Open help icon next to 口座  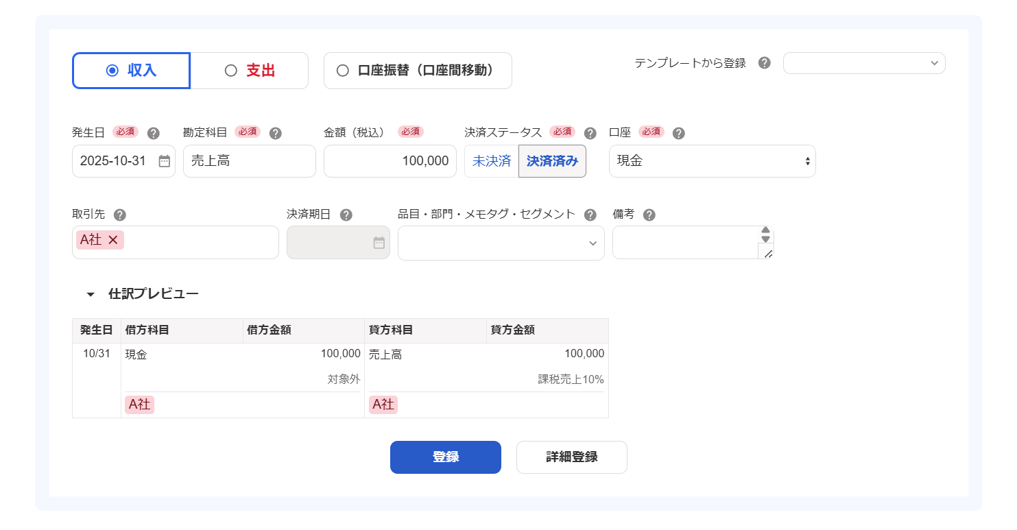(679, 133)
